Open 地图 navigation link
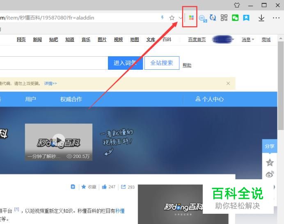 (135, 39)
